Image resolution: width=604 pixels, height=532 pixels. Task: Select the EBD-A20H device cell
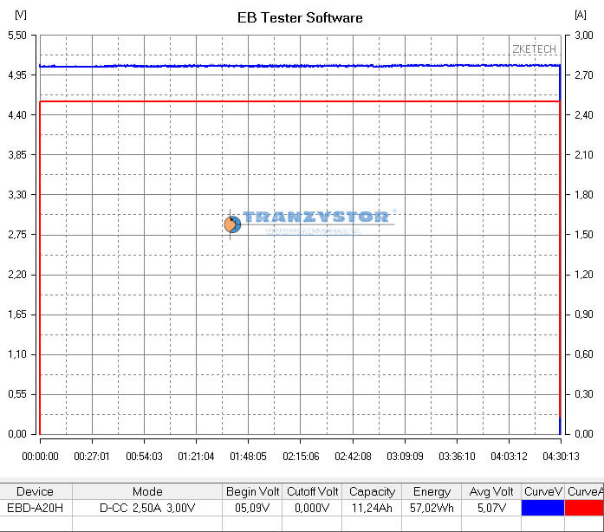[x=35, y=508]
